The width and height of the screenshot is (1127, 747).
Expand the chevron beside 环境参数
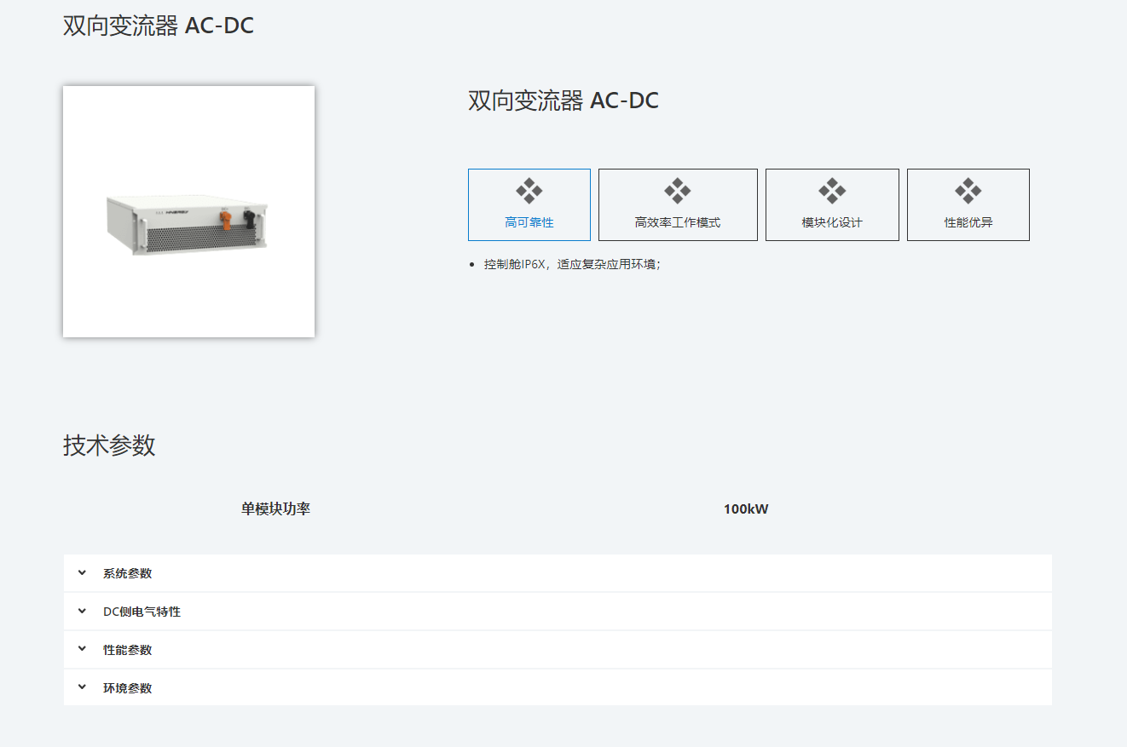83,687
